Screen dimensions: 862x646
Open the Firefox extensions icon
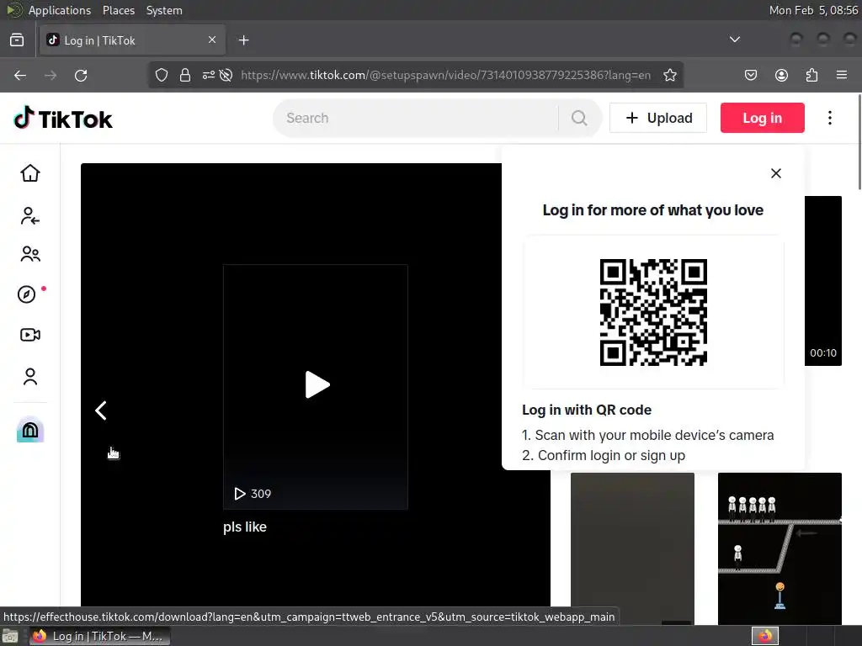(811, 75)
